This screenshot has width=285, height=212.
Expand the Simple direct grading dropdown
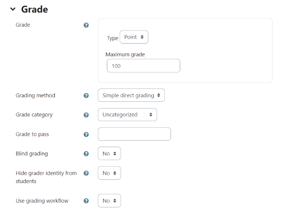pos(131,96)
